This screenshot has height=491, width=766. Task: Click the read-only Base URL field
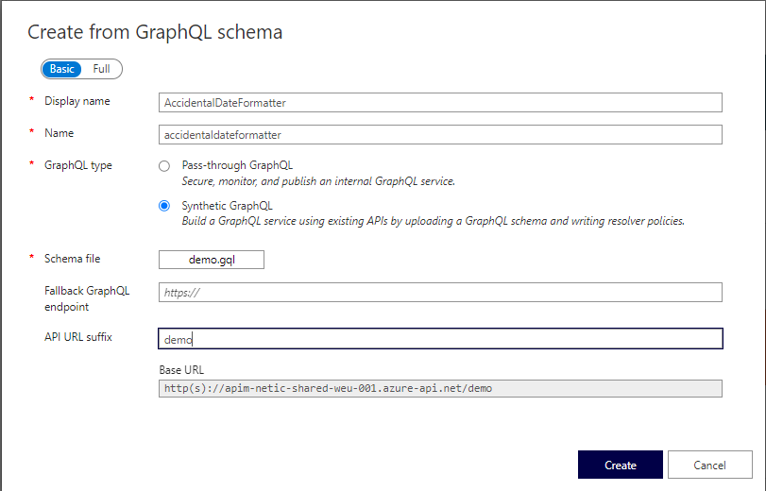click(x=440, y=388)
